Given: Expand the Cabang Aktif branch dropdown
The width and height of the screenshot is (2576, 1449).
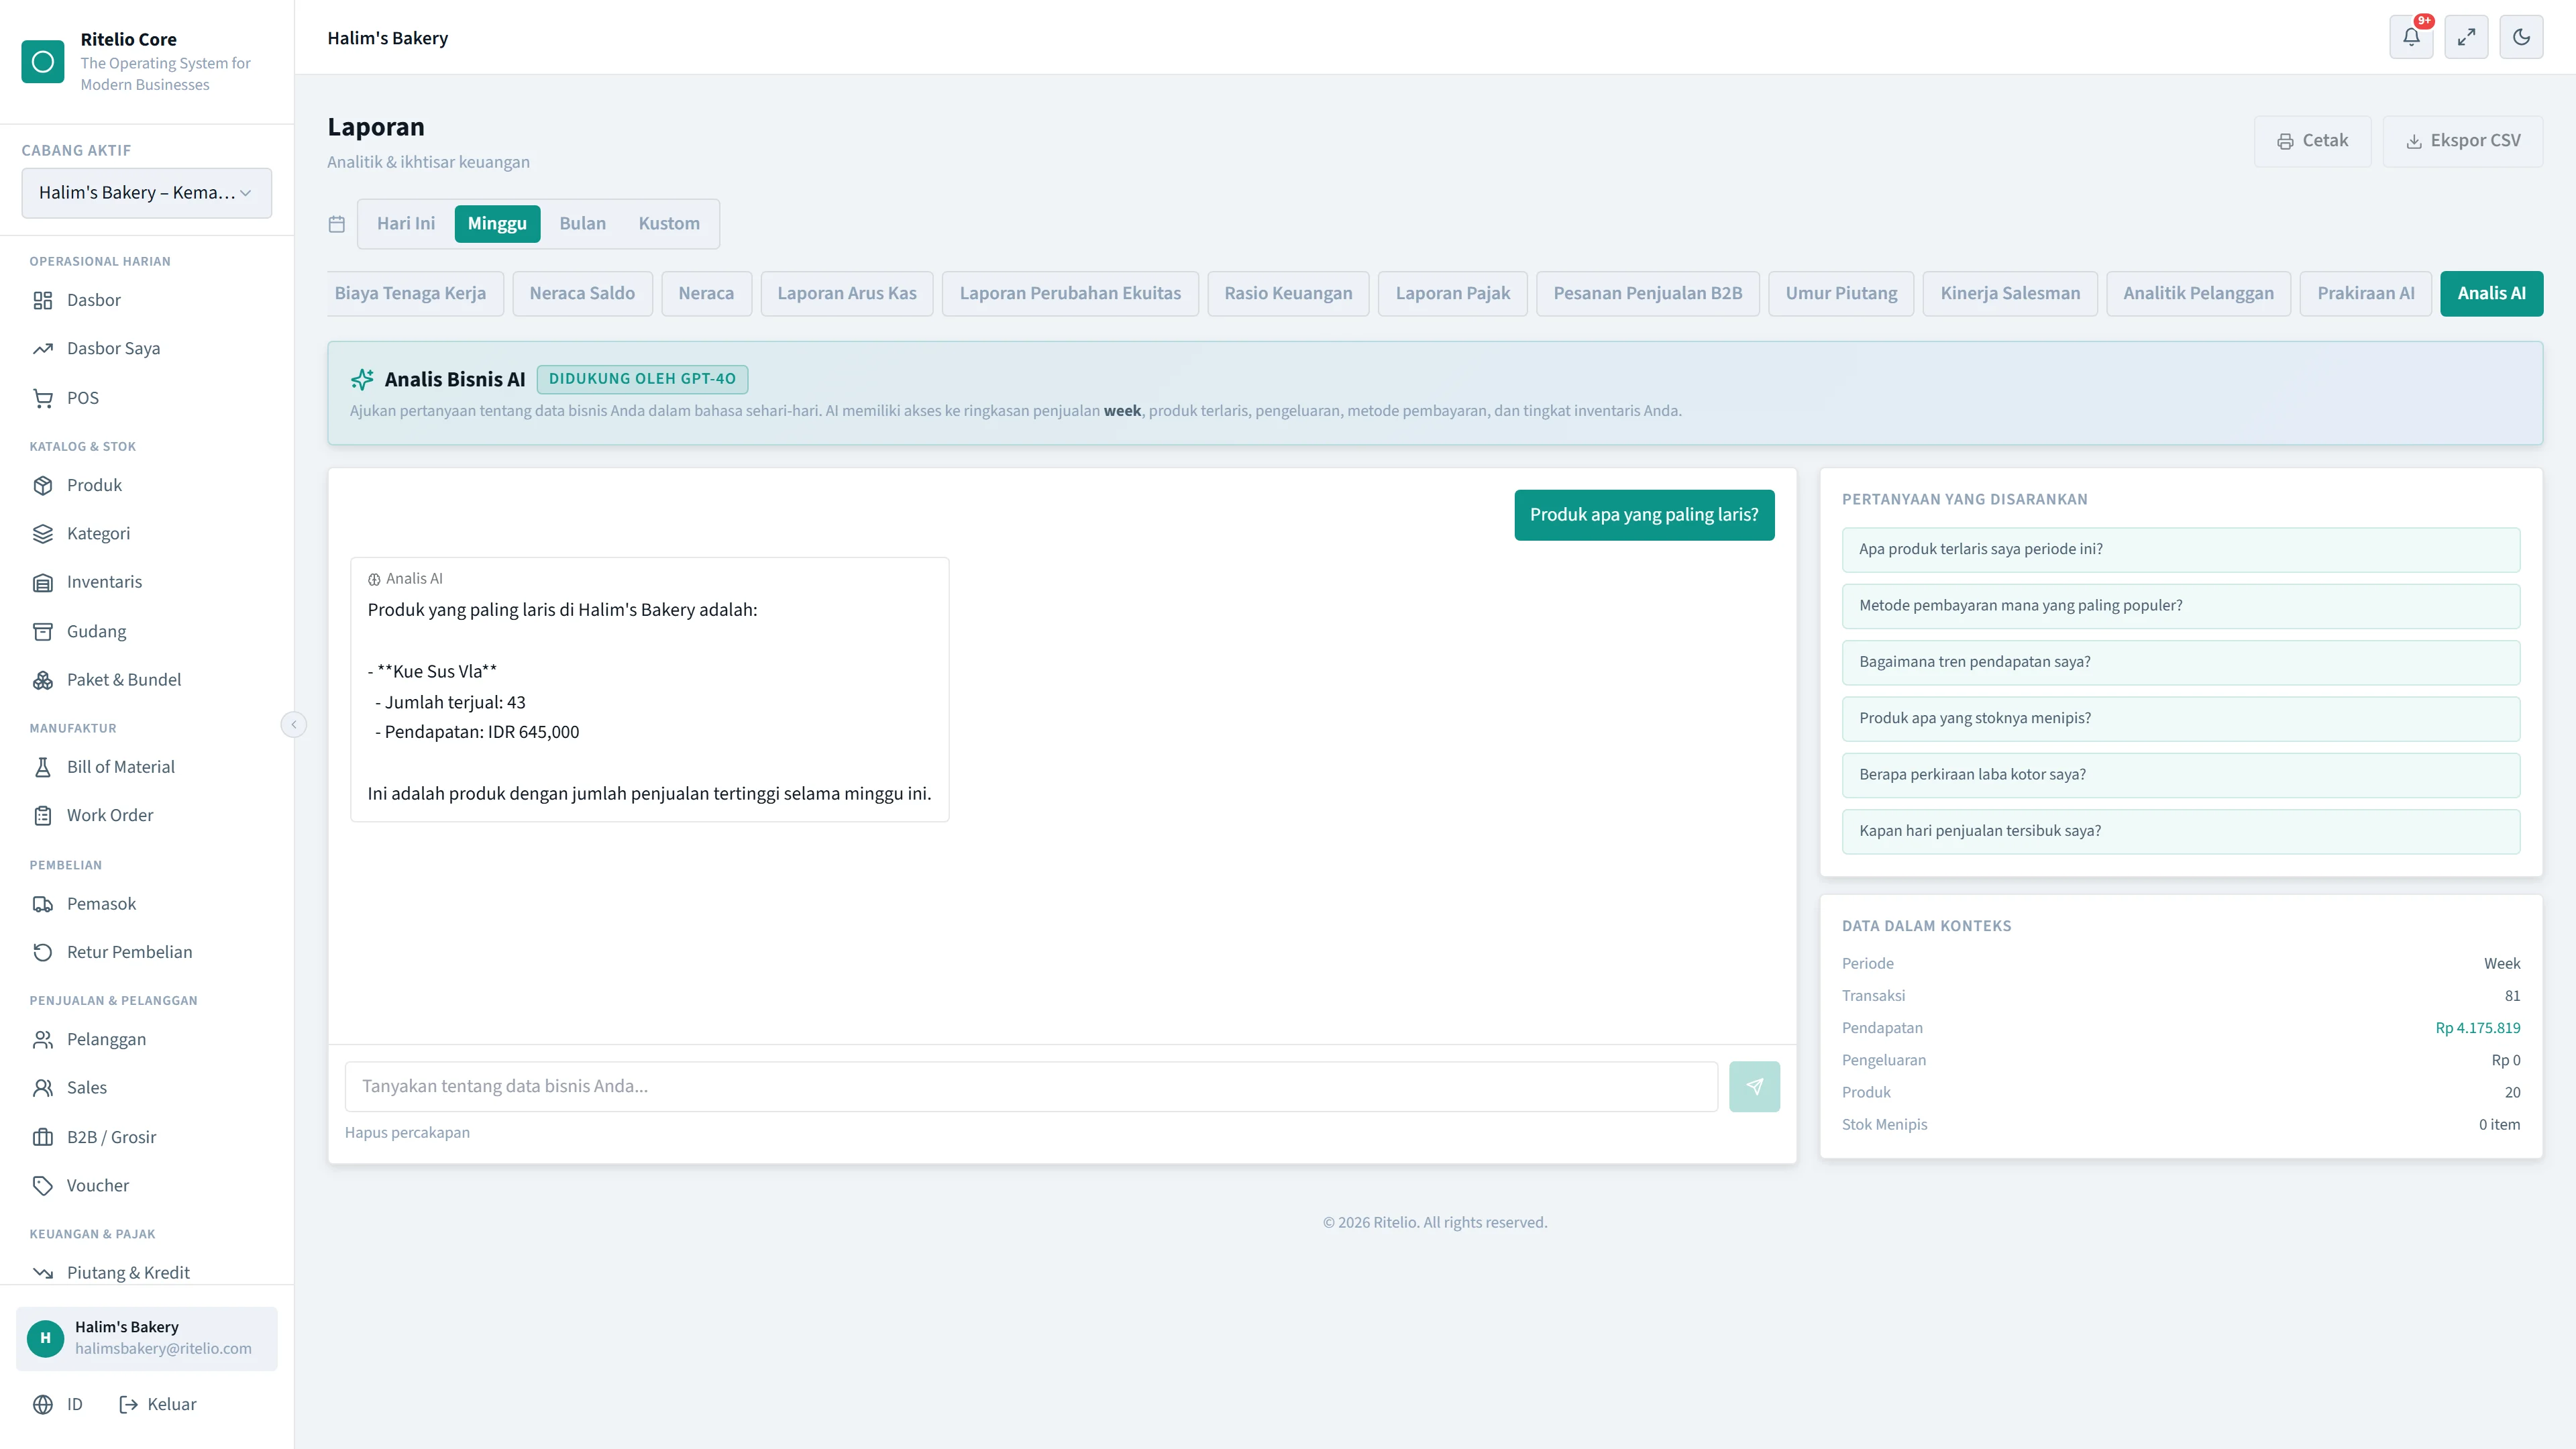Looking at the screenshot, I should tap(147, 193).
